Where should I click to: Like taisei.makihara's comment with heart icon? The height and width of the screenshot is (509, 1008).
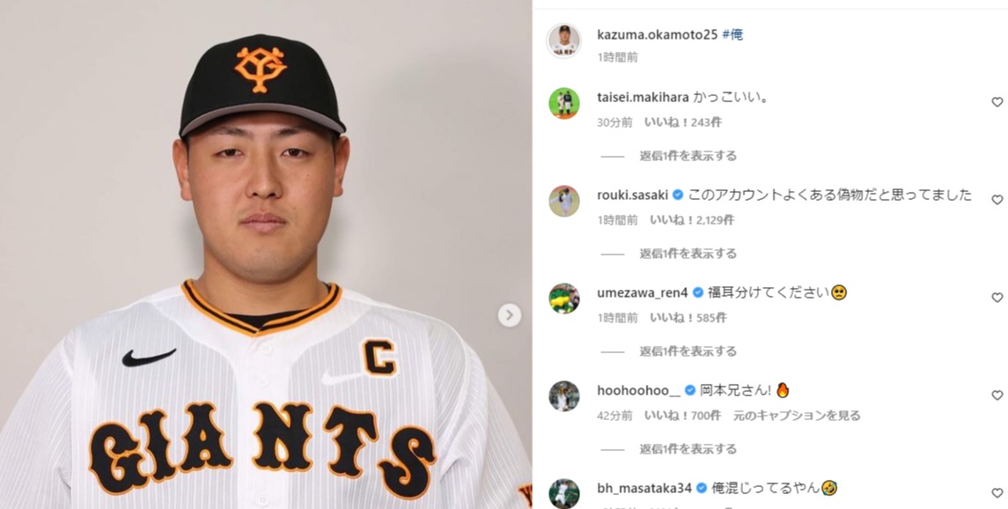997,102
